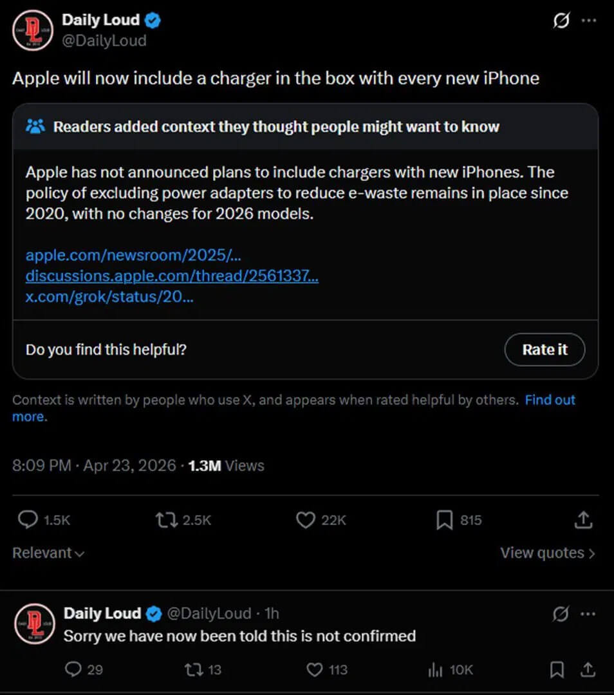The image size is (614, 695).
Task: Like the main tweet about iPhone chargers
Action: click(304, 519)
